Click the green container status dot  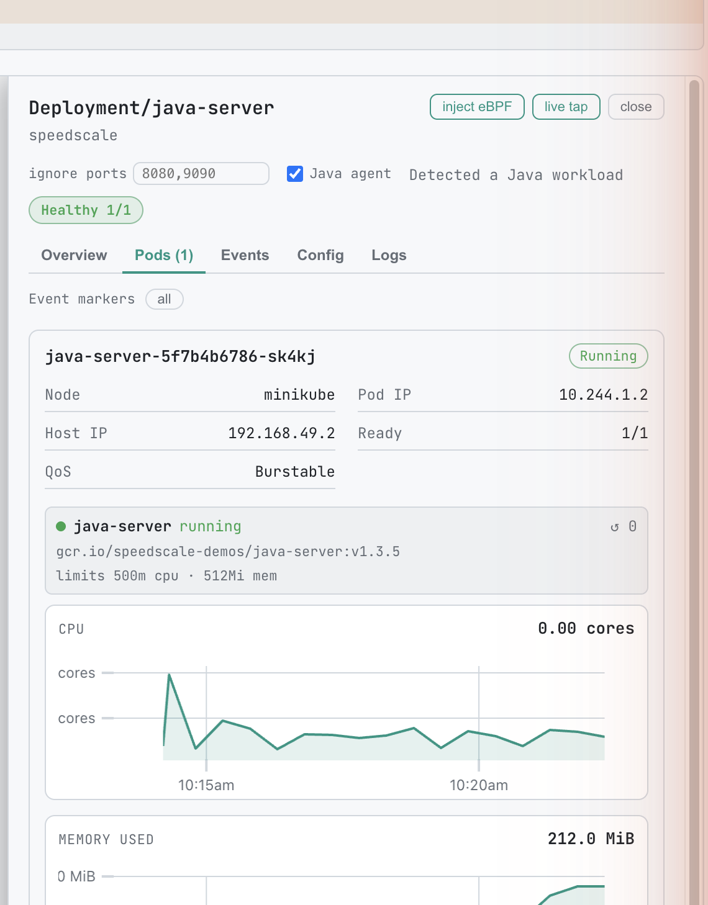click(x=61, y=526)
